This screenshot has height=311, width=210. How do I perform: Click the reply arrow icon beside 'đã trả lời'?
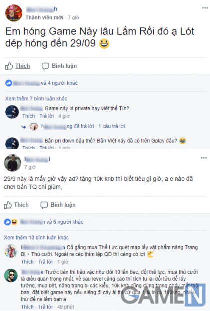pyautogui.click(x=24, y=127)
